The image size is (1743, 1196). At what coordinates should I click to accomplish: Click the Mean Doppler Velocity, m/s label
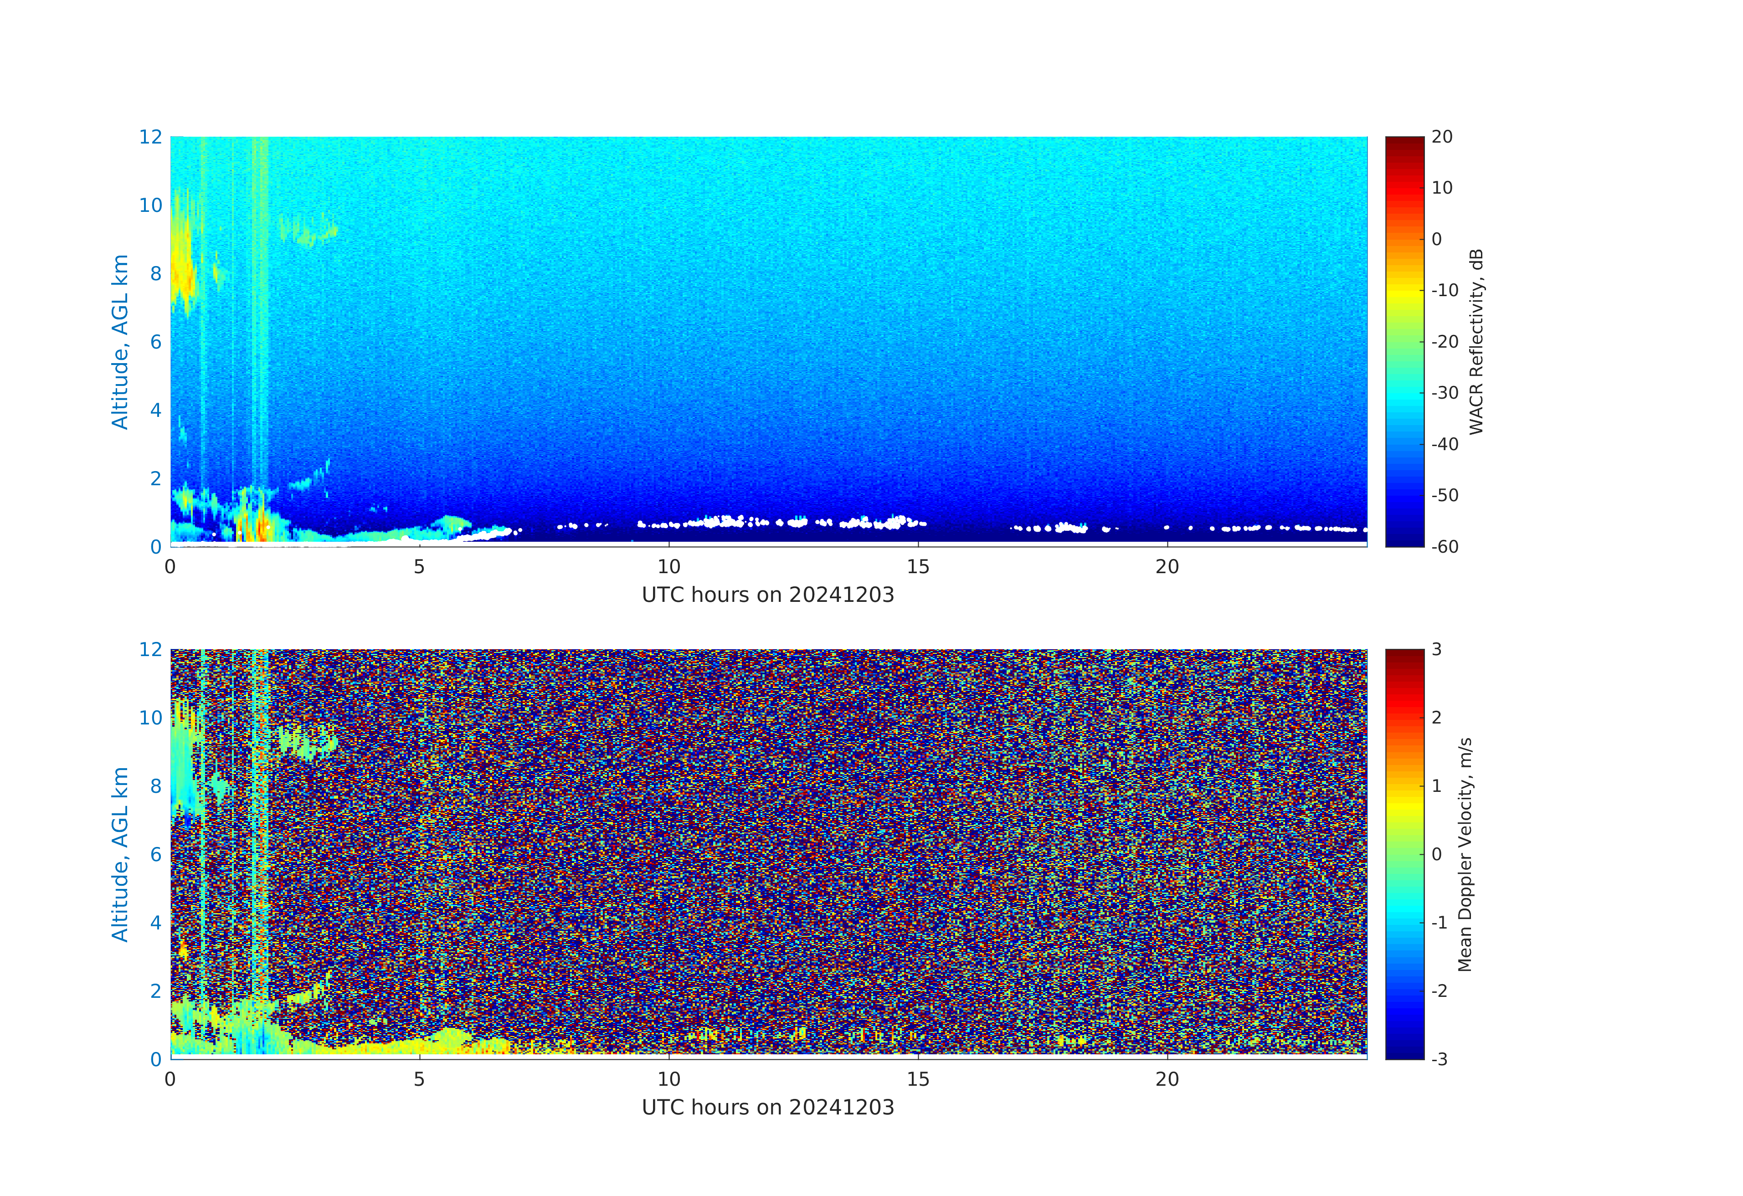[x=1465, y=854]
